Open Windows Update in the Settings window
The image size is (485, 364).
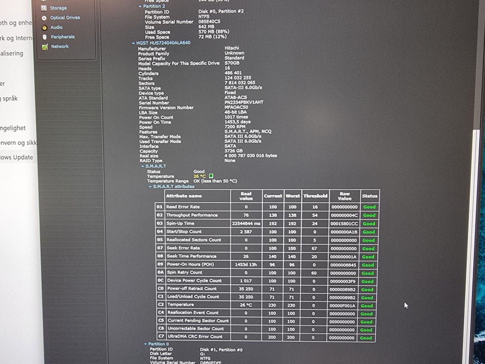coord(16,157)
